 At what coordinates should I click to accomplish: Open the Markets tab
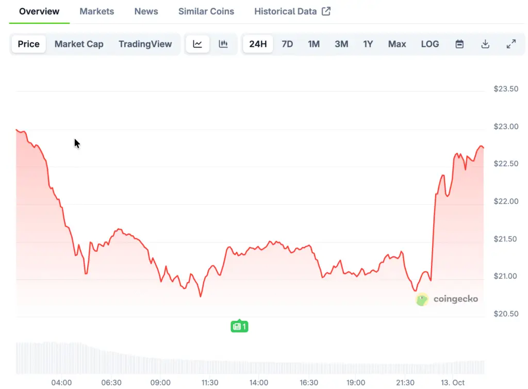pyautogui.click(x=97, y=11)
